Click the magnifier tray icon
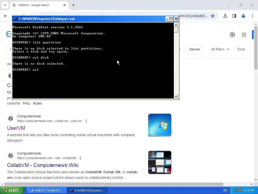Image resolution: width=258 pixels, height=194 pixels. pyautogui.click(x=239, y=190)
